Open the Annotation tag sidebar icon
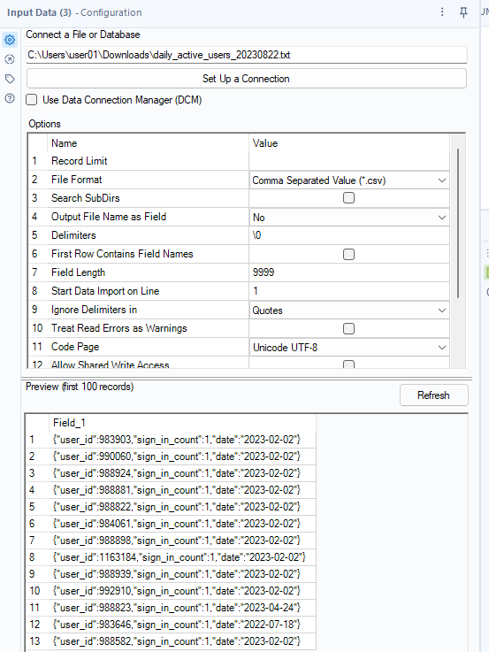The height and width of the screenshot is (652, 489). (x=10, y=79)
